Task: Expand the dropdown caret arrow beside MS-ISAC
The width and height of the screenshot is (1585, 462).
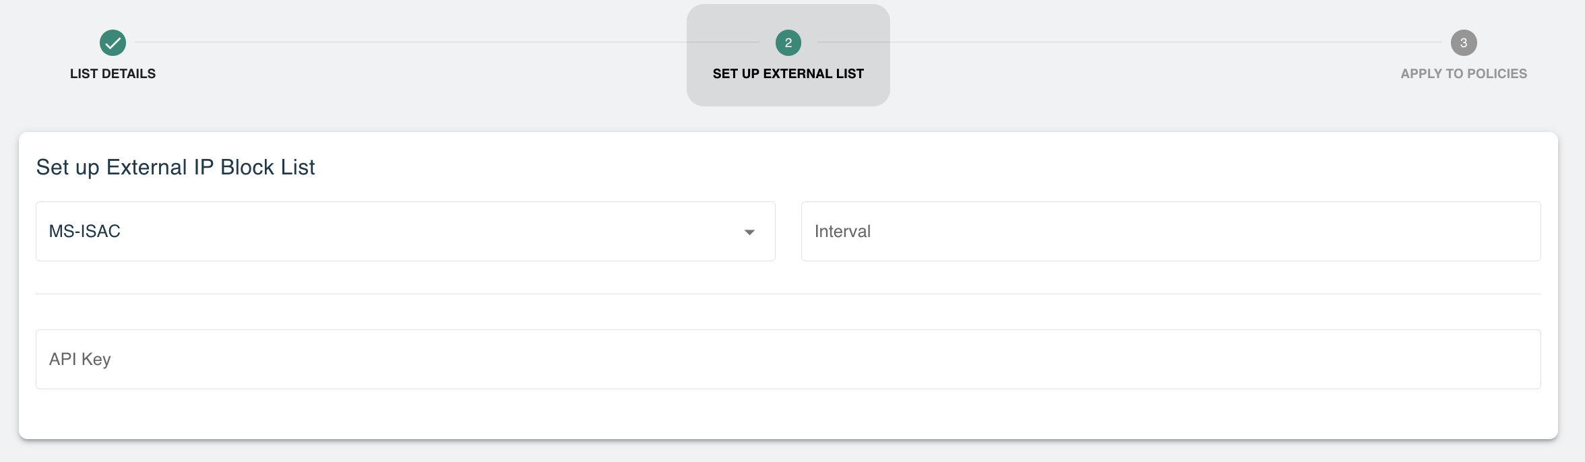Action: point(749,232)
